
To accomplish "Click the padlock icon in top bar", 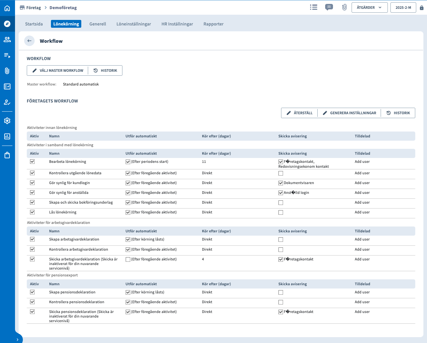I will [421, 8].
